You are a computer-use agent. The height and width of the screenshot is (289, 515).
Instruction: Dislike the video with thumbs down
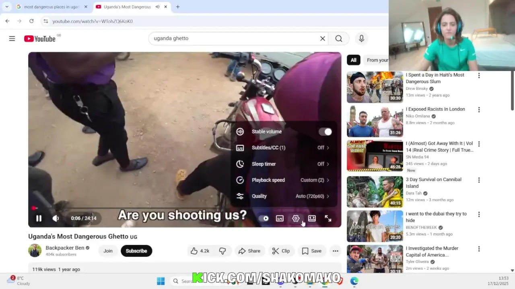pyautogui.click(x=222, y=251)
